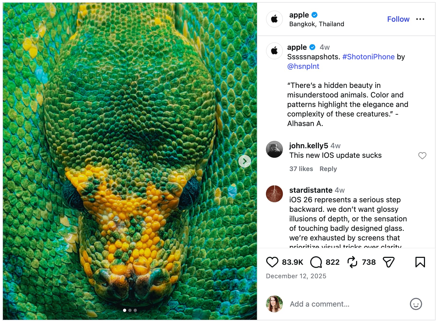The image size is (438, 323).
Task: Open the three-dot post options menu
Action: tap(421, 19)
